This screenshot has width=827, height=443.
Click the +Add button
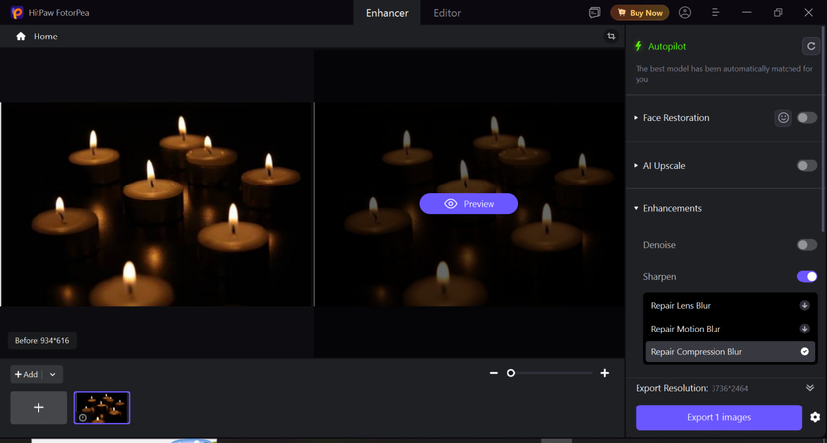(x=27, y=375)
